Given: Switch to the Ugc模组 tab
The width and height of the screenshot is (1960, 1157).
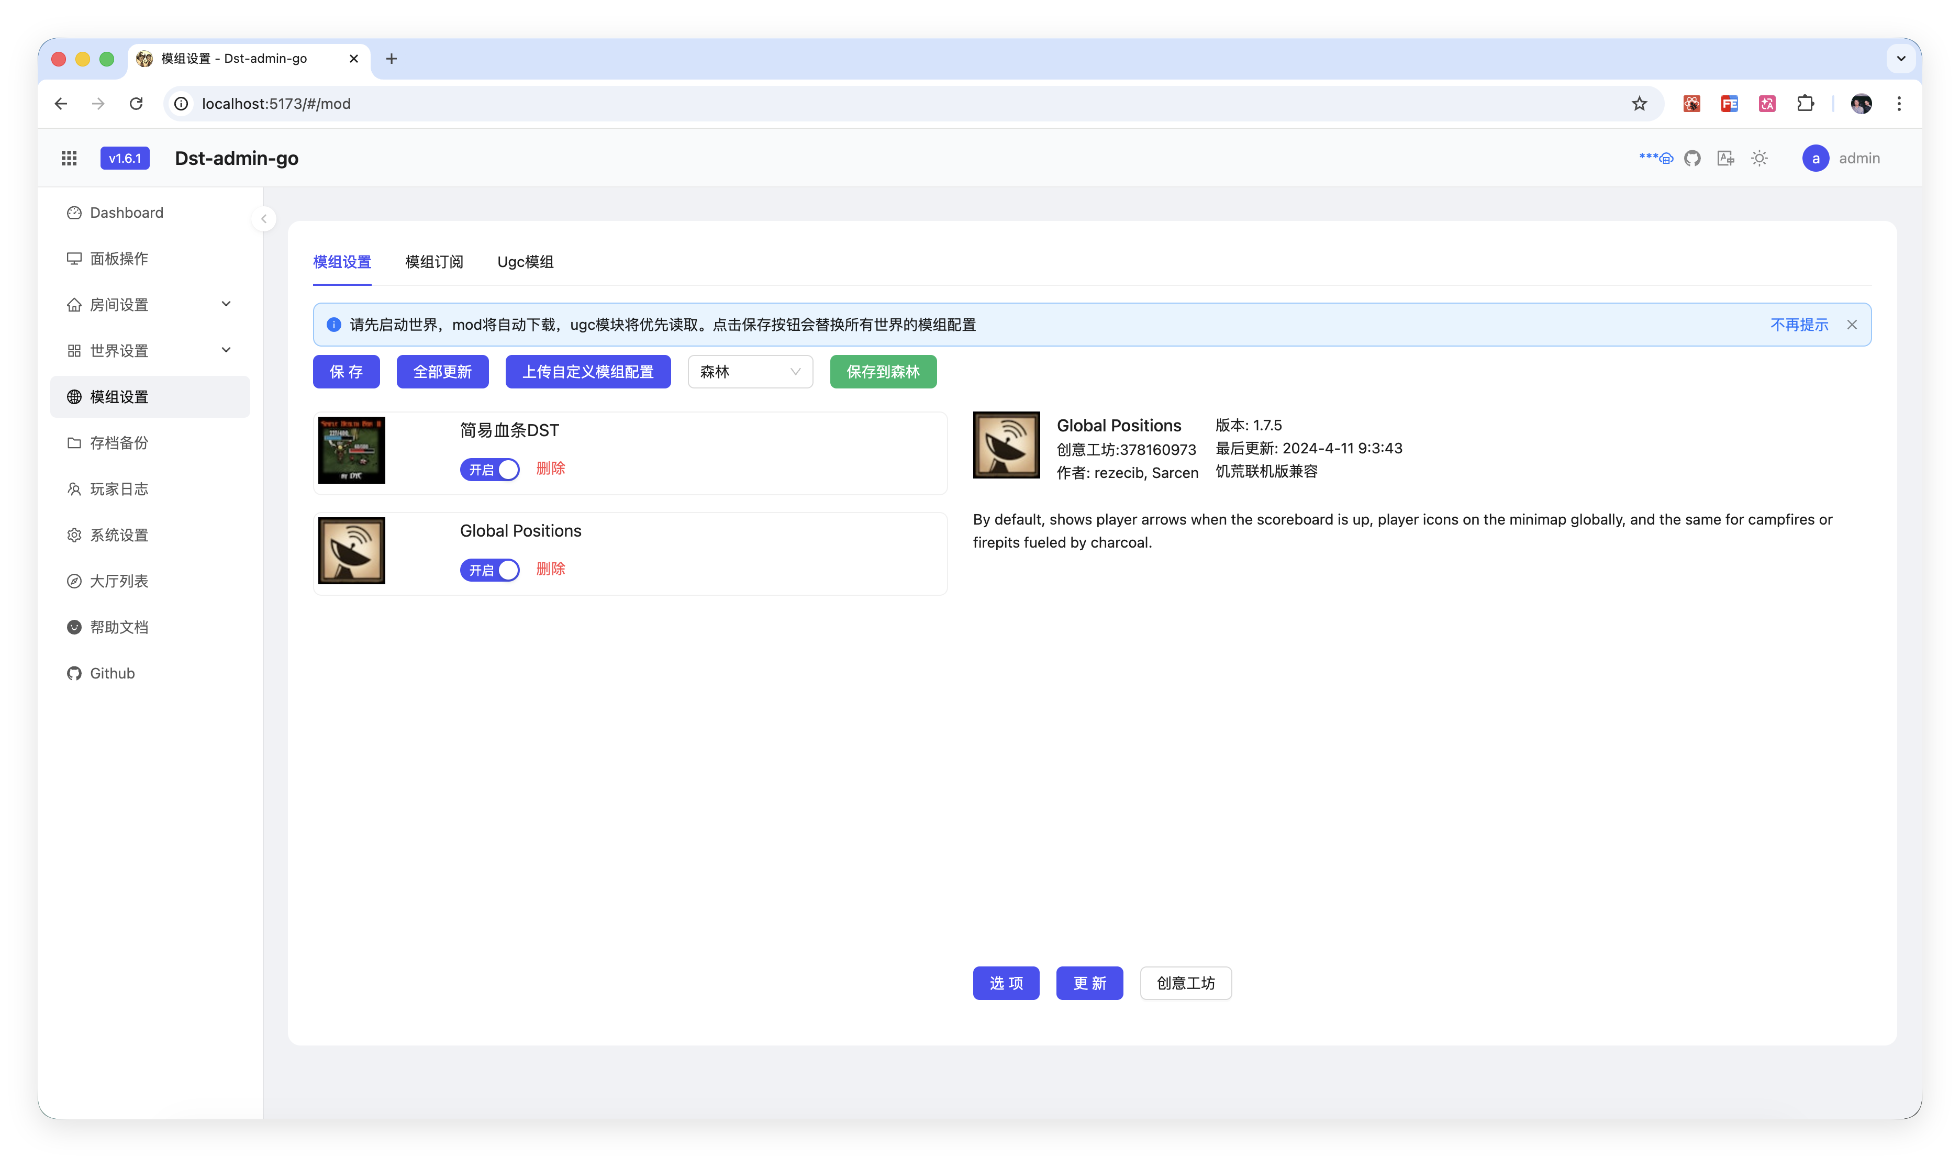Looking at the screenshot, I should click(526, 262).
